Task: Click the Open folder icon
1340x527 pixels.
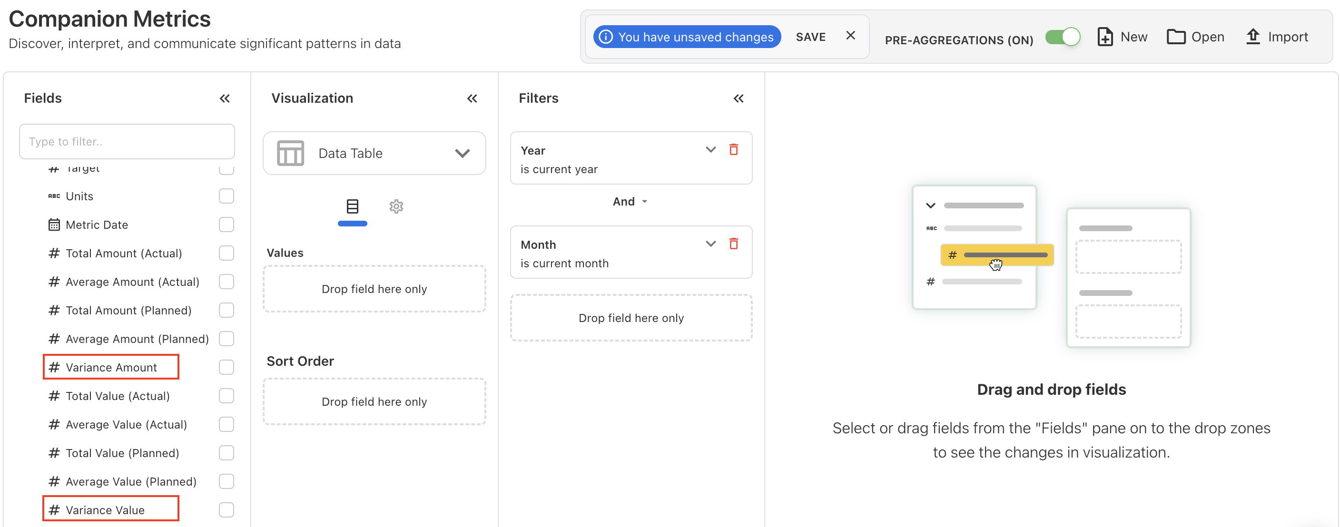Action: tap(1176, 37)
